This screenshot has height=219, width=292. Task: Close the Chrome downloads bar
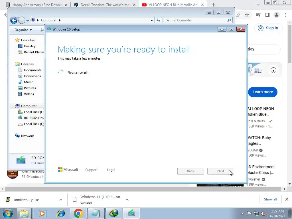coord(287,199)
